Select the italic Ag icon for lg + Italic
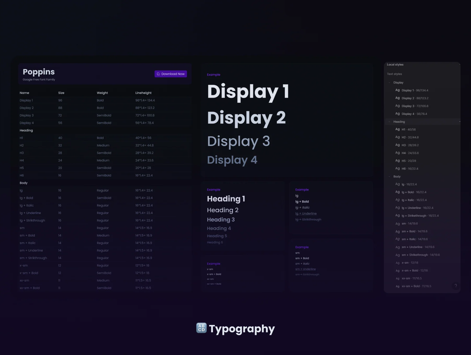471x355 pixels. coord(397,200)
